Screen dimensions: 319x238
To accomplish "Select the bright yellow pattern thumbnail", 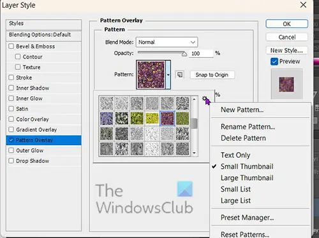I will [x=152, y=118].
